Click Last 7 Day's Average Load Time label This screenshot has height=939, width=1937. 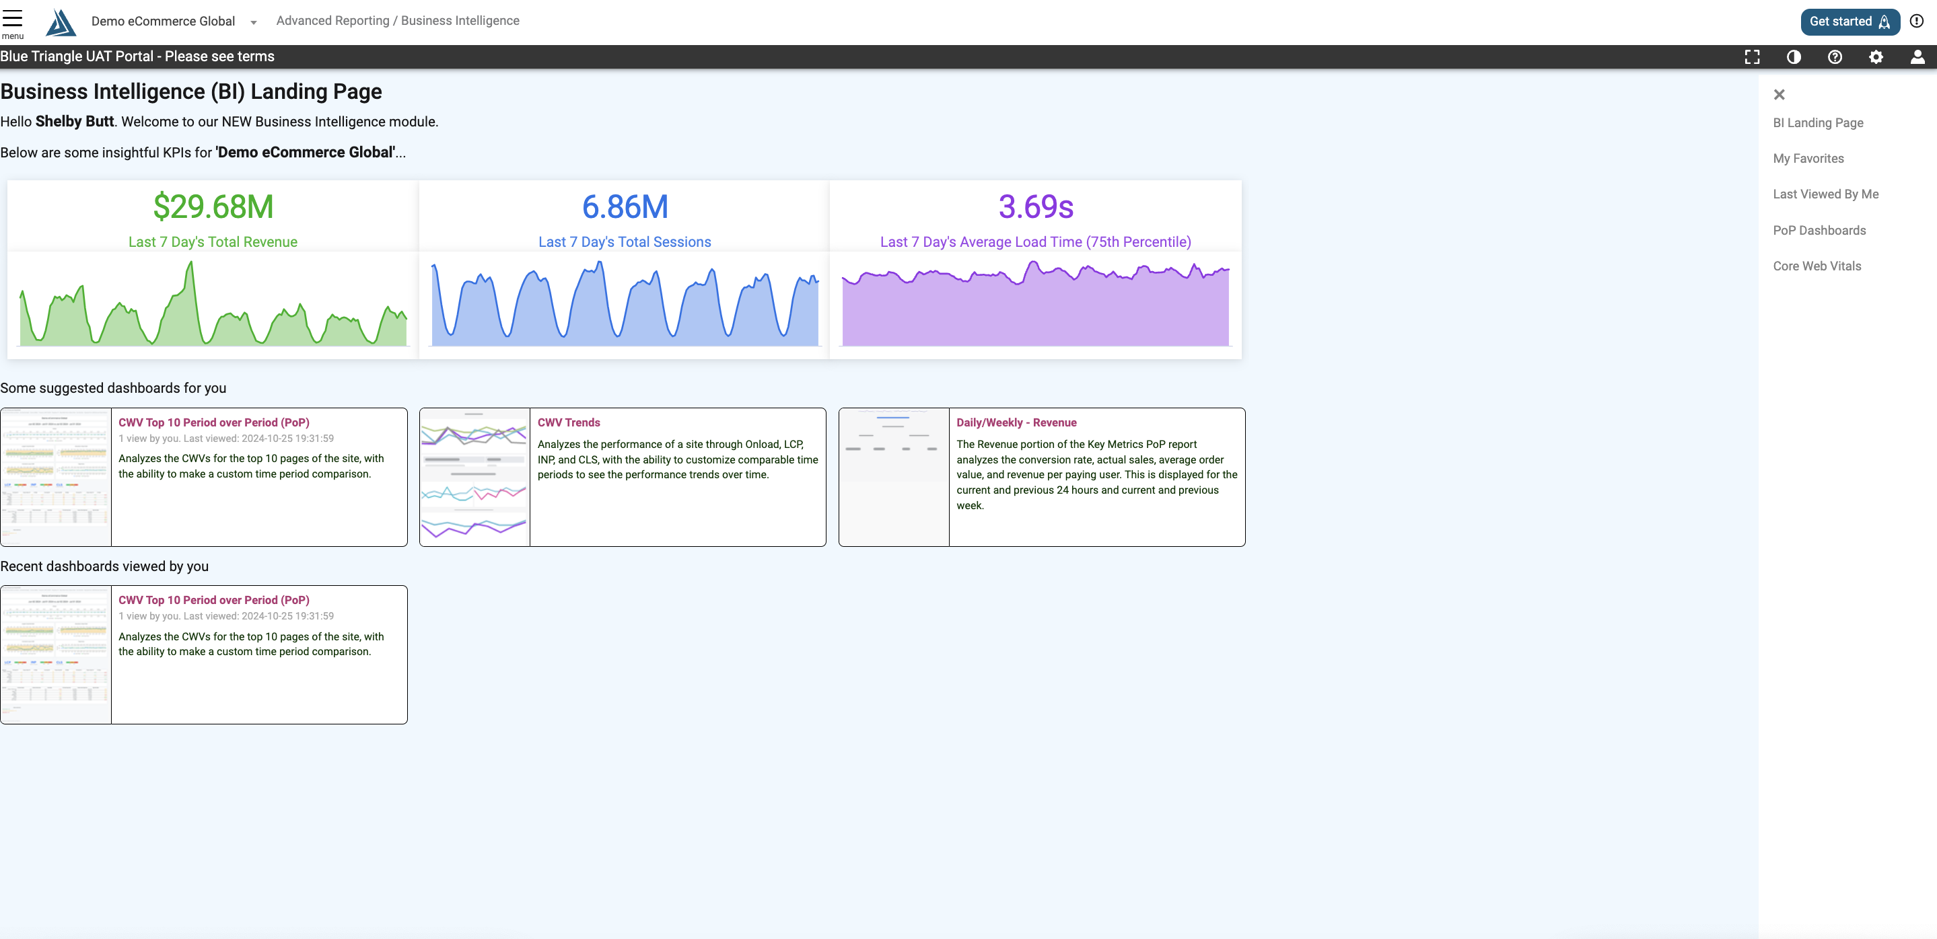pyautogui.click(x=1035, y=242)
